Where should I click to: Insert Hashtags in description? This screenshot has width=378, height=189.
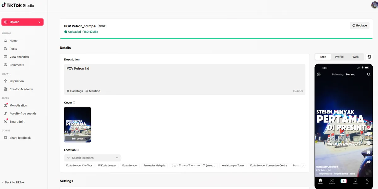pyautogui.click(x=75, y=91)
